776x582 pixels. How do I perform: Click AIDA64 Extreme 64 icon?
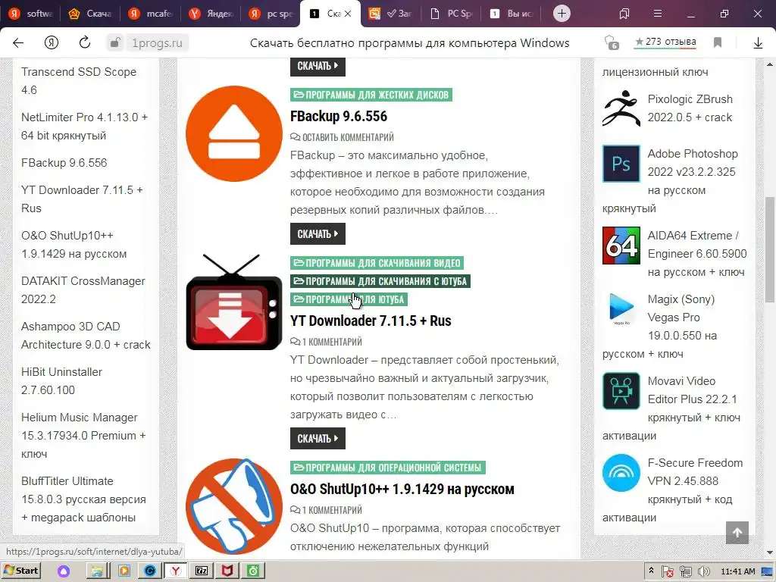tap(621, 246)
